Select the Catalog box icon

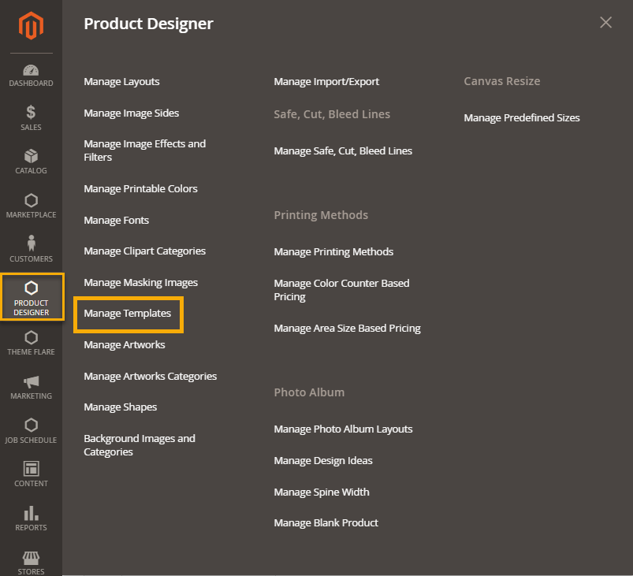pyautogui.click(x=31, y=156)
